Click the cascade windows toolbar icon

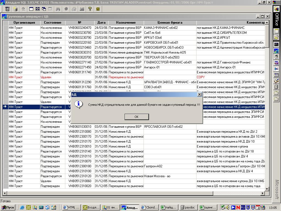pos(44,9)
